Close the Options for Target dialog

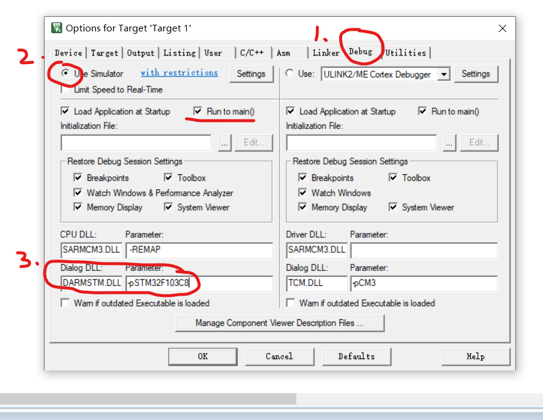pos(503,28)
